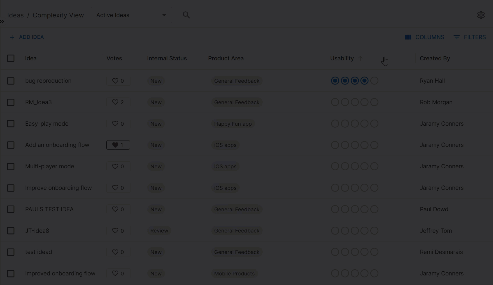Click the Usability sort arrow icon
The width and height of the screenshot is (493, 285).
pyautogui.click(x=360, y=58)
